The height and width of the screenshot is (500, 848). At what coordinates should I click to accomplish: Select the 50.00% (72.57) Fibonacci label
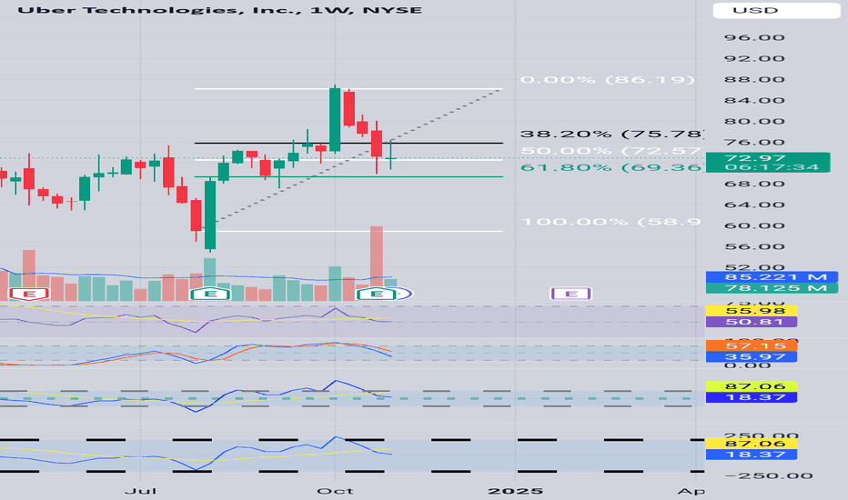click(611, 150)
